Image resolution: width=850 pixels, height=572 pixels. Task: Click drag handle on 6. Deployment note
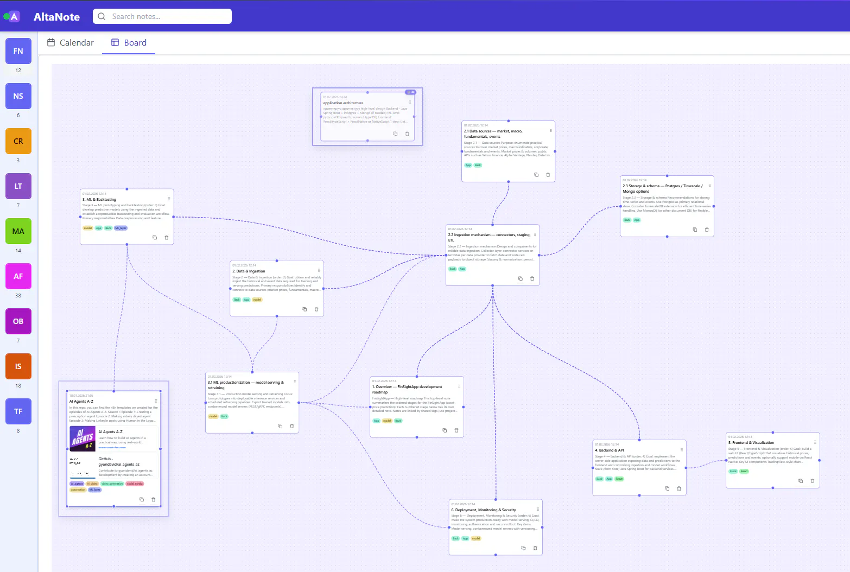538,509
